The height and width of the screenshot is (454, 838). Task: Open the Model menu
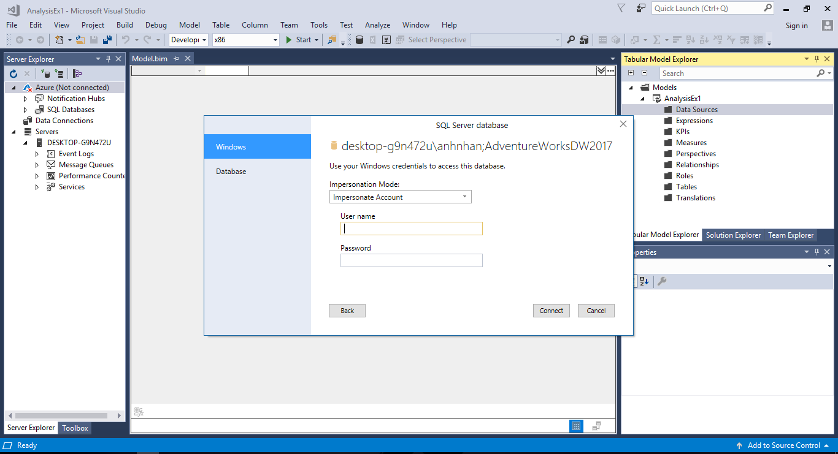[190, 25]
